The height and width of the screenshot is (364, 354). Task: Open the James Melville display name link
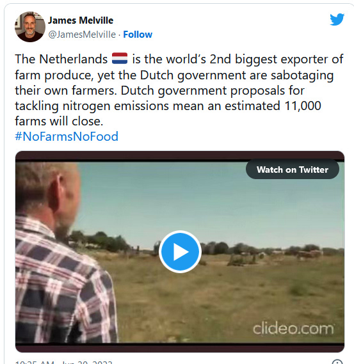point(81,20)
